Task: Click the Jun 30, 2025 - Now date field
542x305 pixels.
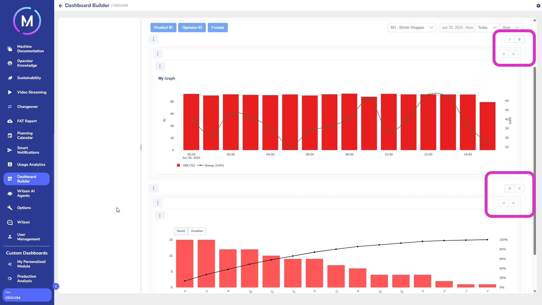Action: [457, 28]
